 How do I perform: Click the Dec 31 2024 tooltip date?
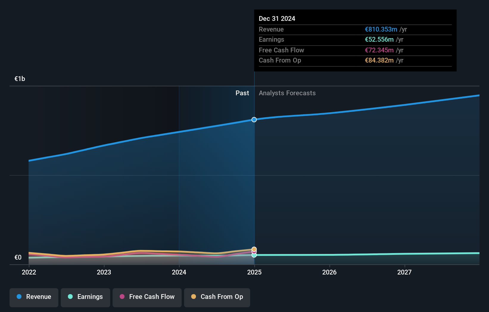pyautogui.click(x=277, y=19)
